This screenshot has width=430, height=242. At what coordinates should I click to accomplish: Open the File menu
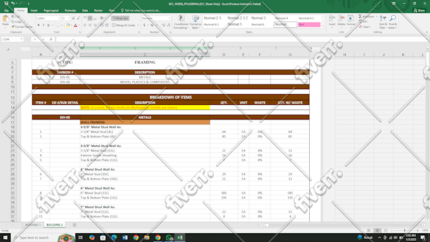(x=6, y=10)
